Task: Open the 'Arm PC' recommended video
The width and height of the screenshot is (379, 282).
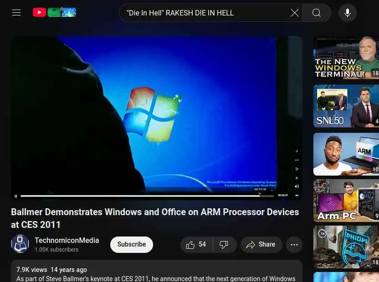Action: pyautogui.click(x=346, y=201)
